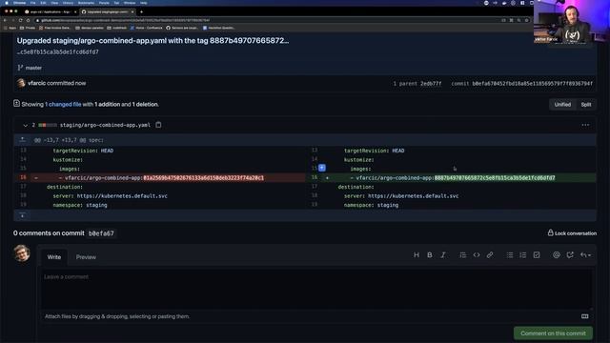Insert heading using the H toolbar icon
The image size is (610, 343).
pyautogui.click(x=417, y=255)
